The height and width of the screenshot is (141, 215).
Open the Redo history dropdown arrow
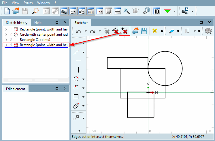(x=100, y=31)
